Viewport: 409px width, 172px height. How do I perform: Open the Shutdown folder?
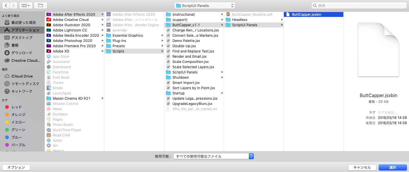(x=194, y=77)
